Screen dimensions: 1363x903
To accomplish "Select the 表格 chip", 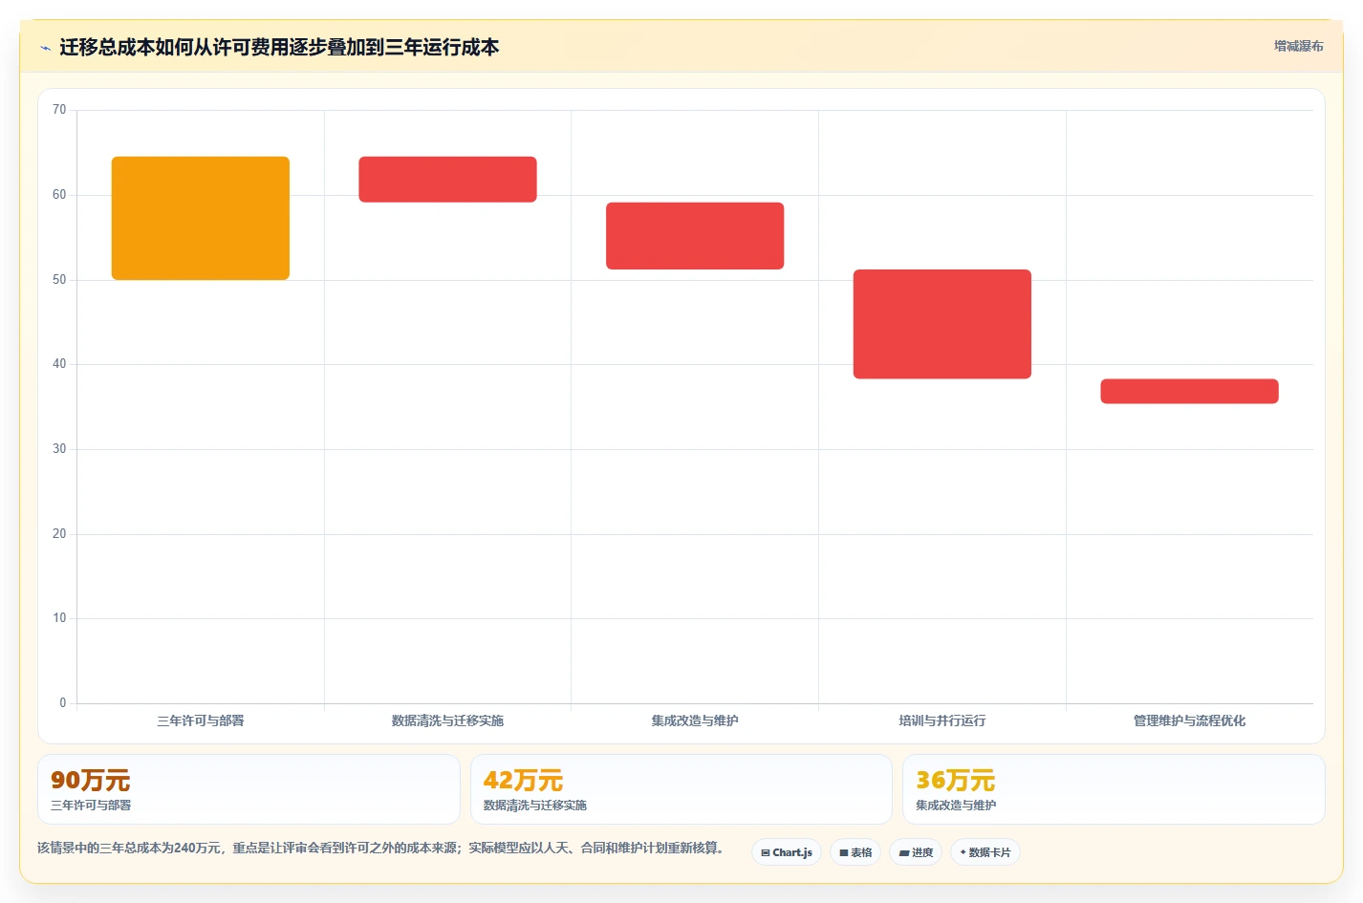I will pyautogui.click(x=855, y=852).
